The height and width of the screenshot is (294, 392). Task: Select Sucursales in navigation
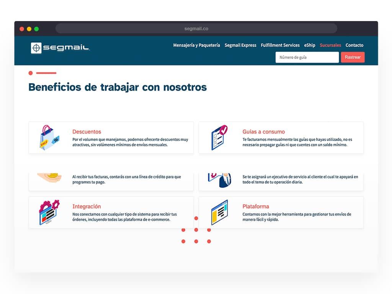point(330,45)
